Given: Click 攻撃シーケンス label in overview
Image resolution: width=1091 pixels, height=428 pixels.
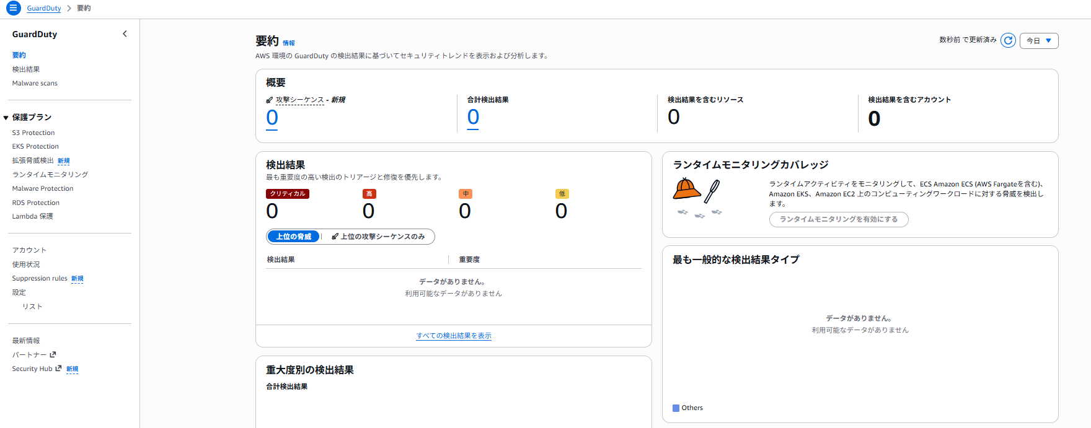Looking at the screenshot, I should click(300, 100).
